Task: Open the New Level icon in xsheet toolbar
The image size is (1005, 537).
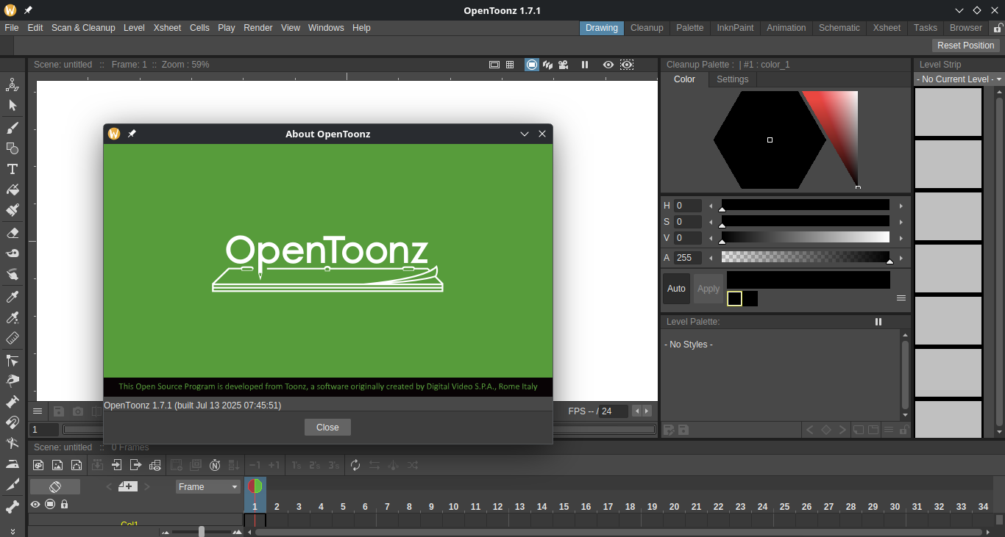Action: tap(38, 465)
